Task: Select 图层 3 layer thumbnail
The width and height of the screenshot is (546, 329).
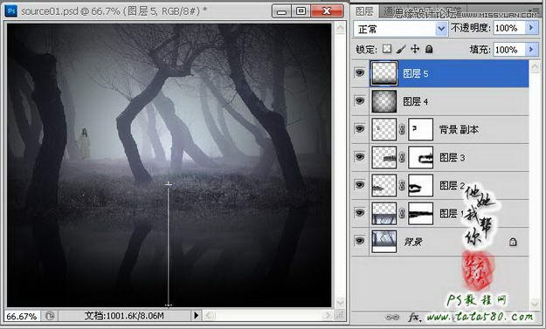Action: click(384, 158)
